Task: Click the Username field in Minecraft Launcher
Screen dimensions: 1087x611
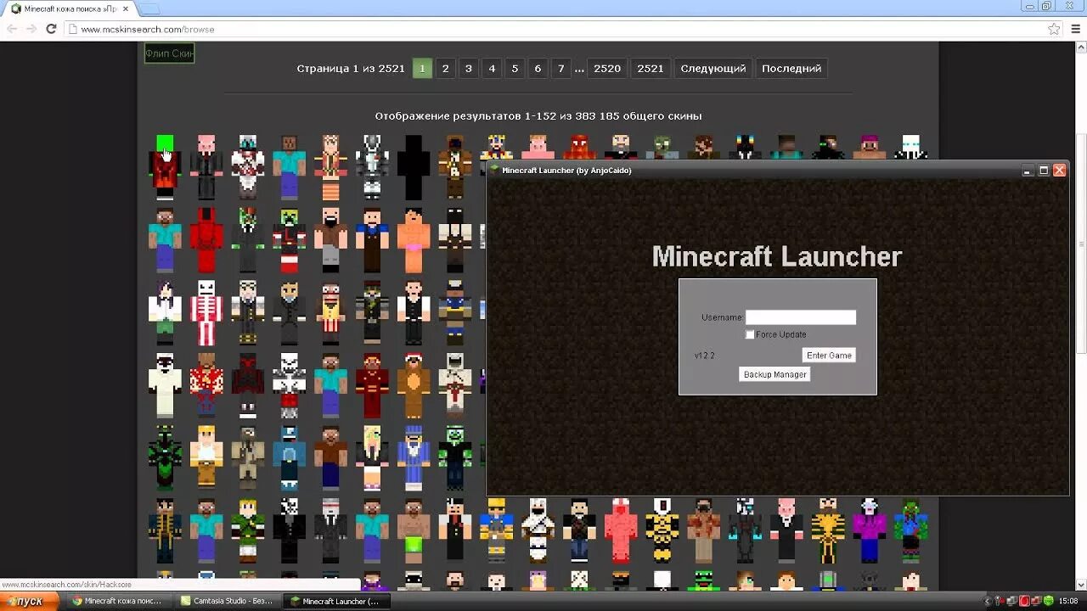Action: pyautogui.click(x=801, y=317)
